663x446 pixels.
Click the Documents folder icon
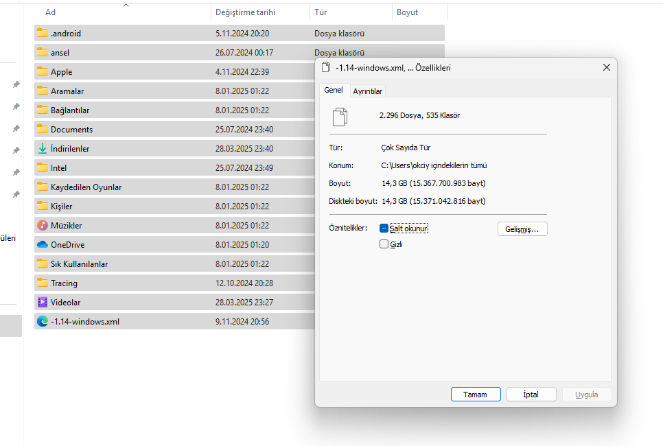tap(43, 130)
